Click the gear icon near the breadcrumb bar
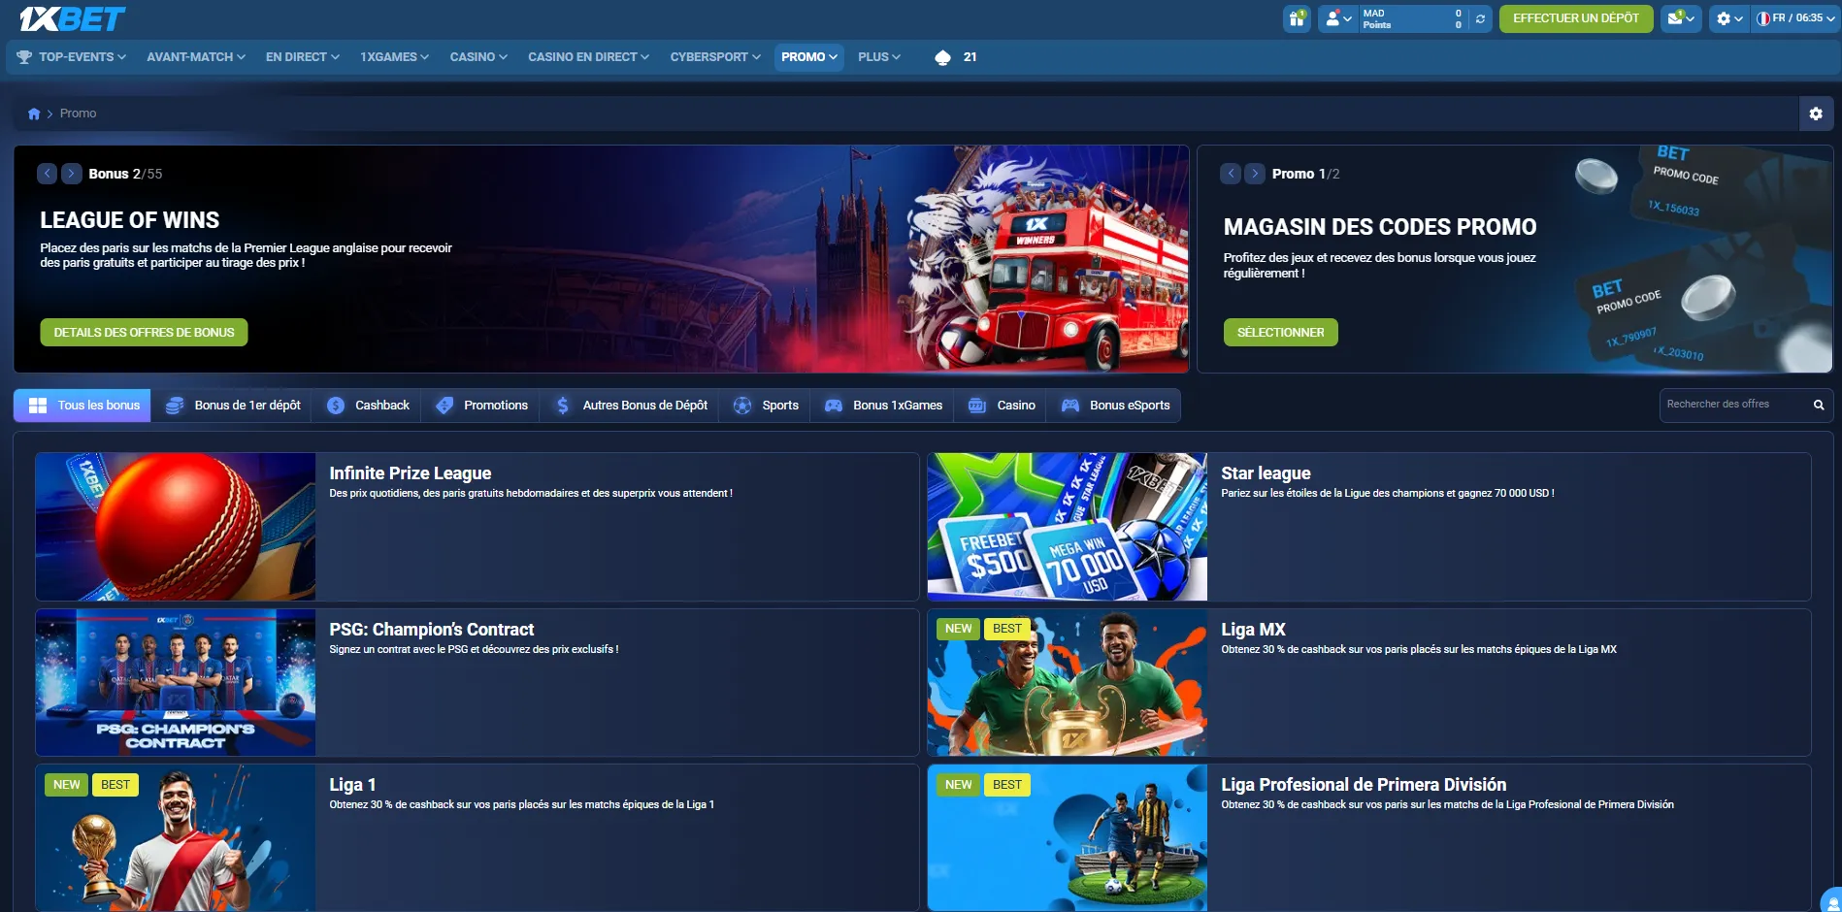The height and width of the screenshot is (912, 1842). 1816,114
